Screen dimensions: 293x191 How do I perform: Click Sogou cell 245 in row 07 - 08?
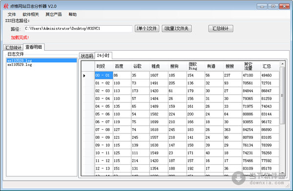(x=177, y=130)
